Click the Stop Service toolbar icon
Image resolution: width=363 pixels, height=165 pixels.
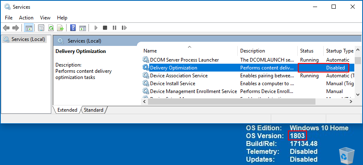tap(105, 28)
